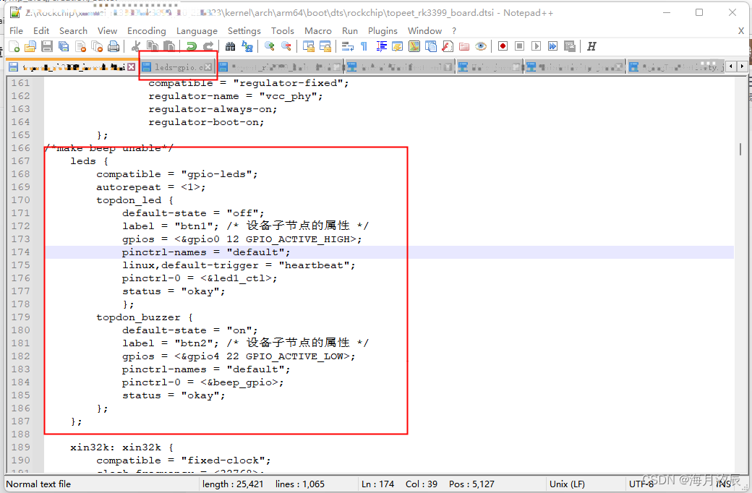The width and height of the screenshot is (752, 493).
Task: Enable Monitoring with the eye icon
Action: (479, 46)
